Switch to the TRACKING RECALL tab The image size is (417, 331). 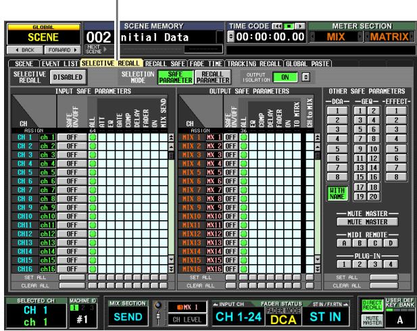pos(254,63)
